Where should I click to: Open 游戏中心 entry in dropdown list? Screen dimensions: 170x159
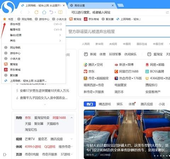[34, 53]
